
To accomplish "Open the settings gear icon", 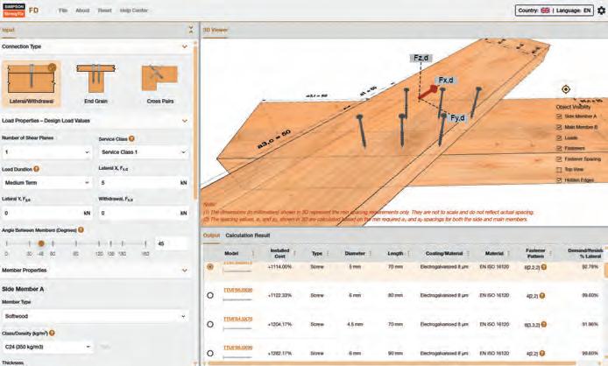I will [x=601, y=11].
